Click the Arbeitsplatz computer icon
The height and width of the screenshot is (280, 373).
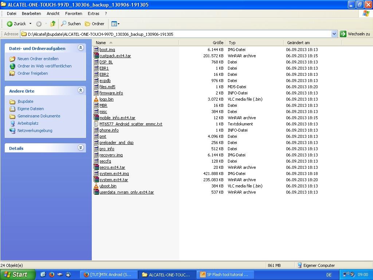[x=12, y=123]
